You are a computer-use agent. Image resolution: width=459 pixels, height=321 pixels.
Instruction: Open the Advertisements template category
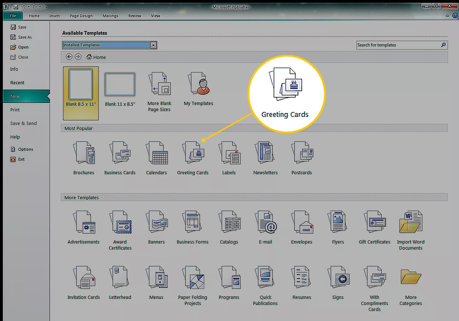pos(84,227)
